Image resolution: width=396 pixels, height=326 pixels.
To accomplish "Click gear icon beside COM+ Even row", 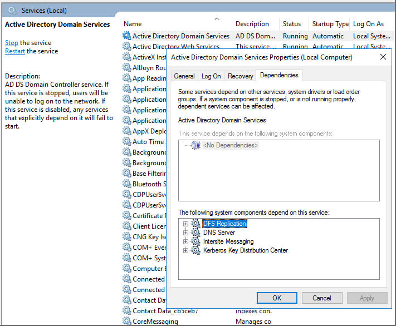I will (127, 247).
